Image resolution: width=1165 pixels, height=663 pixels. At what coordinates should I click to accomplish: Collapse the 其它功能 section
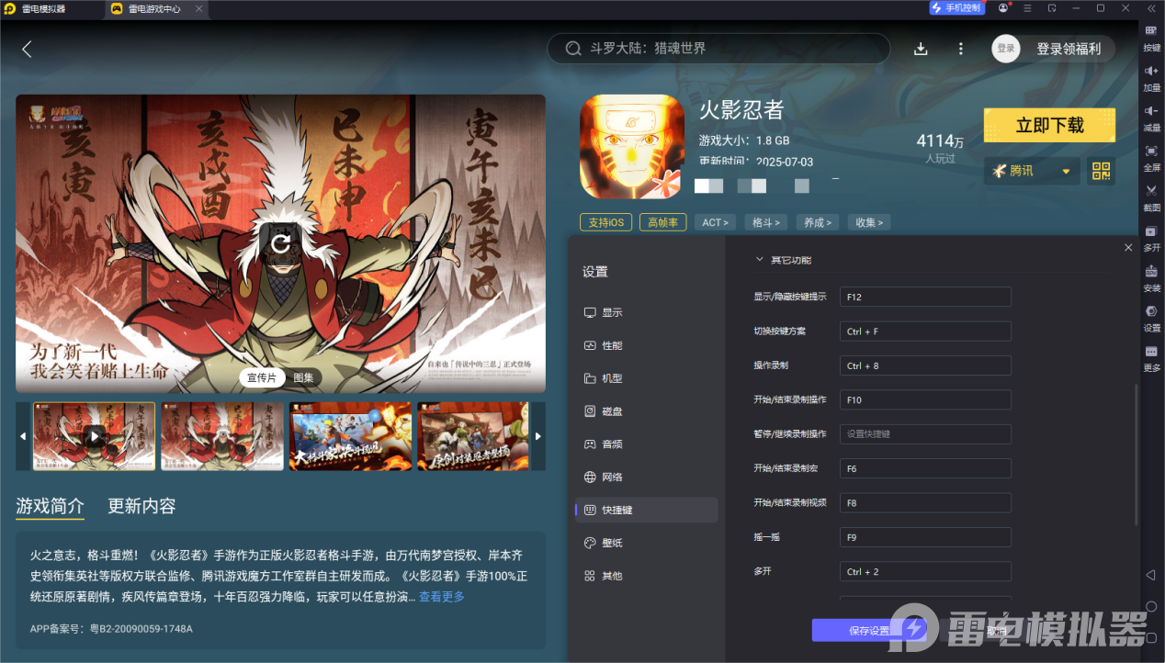(x=759, y=260)
